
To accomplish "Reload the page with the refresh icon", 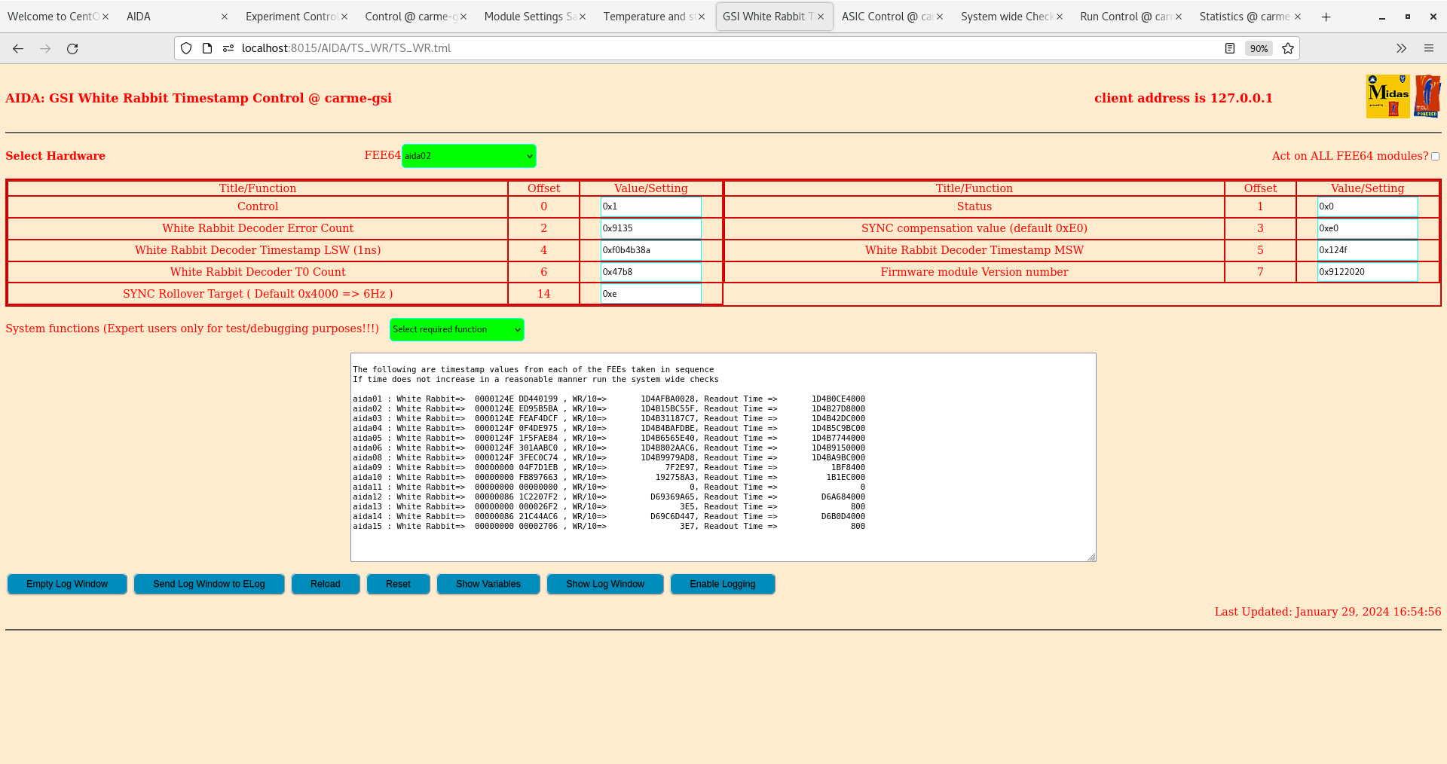I will pyautogui.click(x=72, y=48).
